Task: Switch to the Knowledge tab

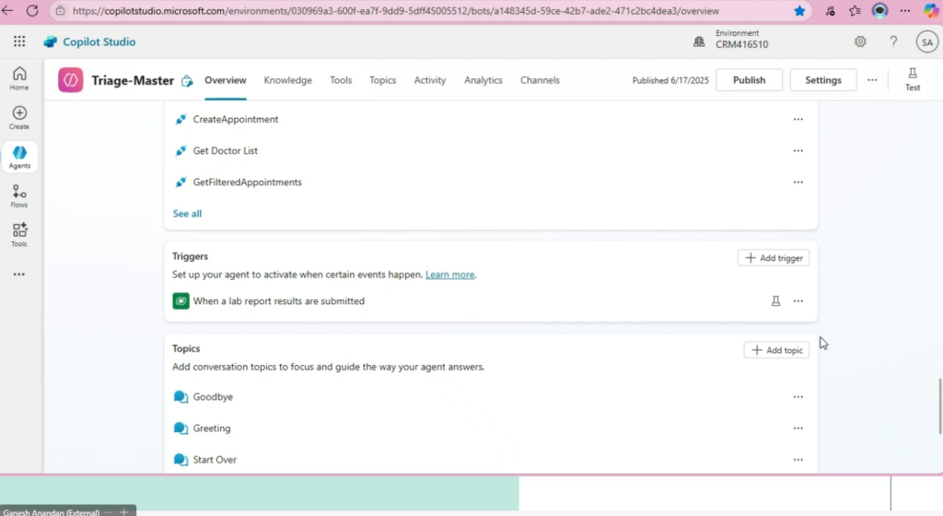Action: click(x=288, y=80)
